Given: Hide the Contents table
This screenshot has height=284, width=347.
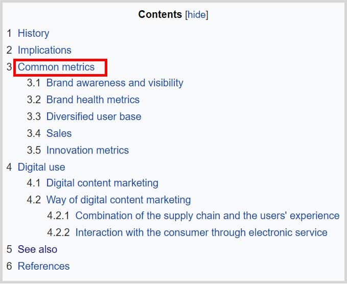Looking at the screenshot, I should 197,14.
